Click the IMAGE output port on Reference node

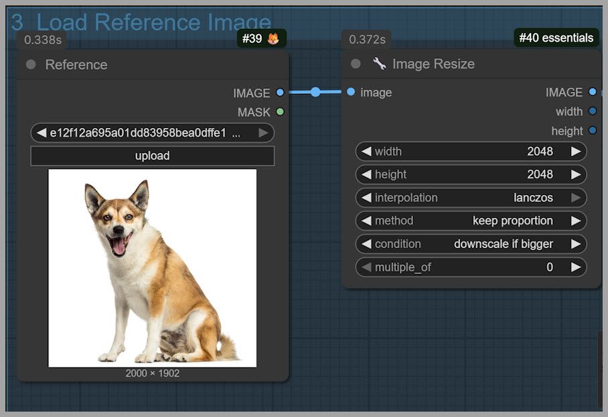pyautogui.click(x=280, y=93)
